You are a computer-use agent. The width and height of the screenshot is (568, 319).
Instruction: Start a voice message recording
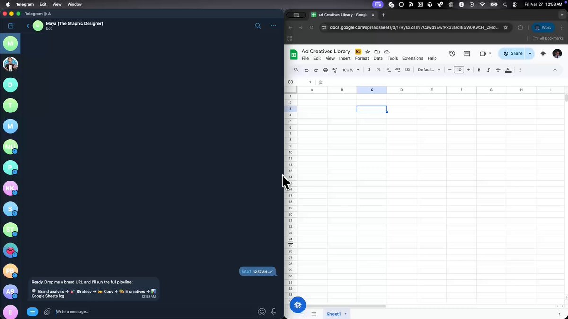coord(274,311)
